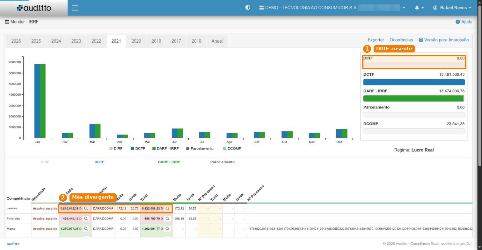This screenshot has width=482, height=250.
Task: Click magnifier next to Marco DARF 1.262.991,77
Action: pos(167,229)
